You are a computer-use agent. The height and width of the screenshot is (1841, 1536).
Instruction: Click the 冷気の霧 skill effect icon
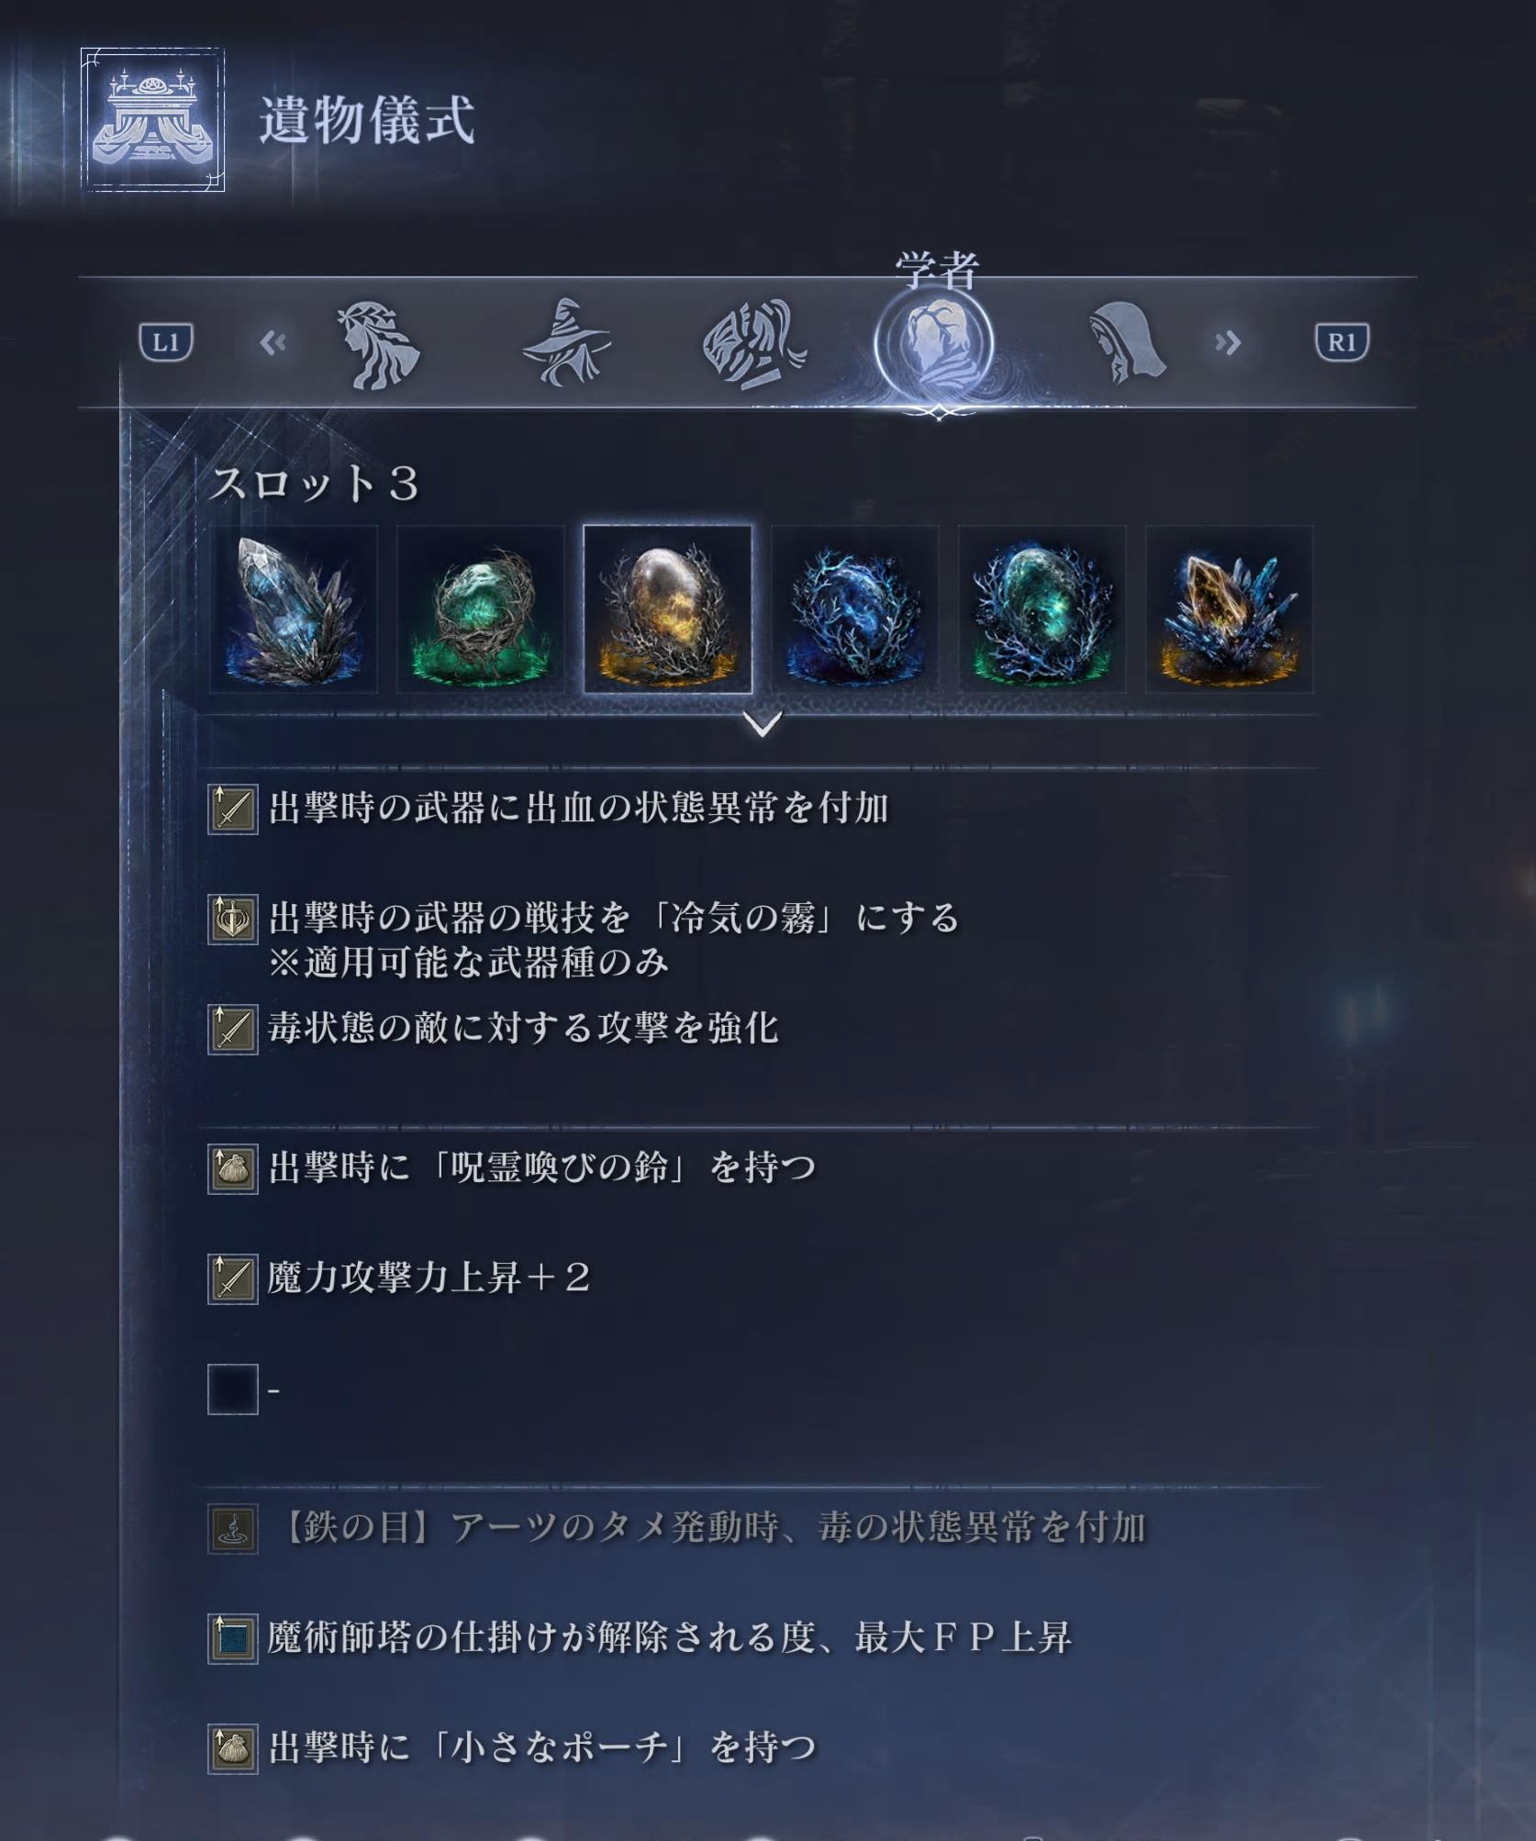[232, 919]
